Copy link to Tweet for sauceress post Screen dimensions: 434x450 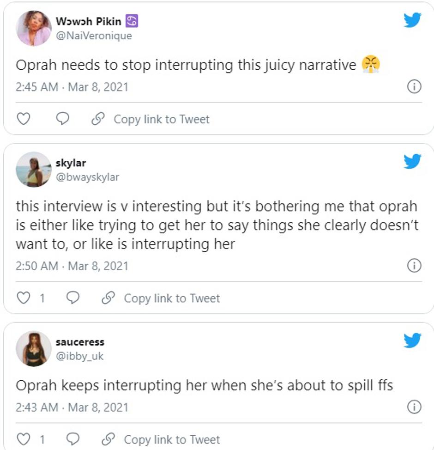[161, 439]
